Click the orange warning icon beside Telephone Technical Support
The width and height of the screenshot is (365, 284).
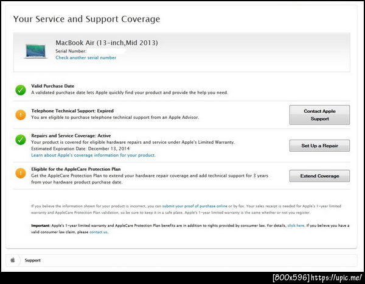[x=21, y=115]
